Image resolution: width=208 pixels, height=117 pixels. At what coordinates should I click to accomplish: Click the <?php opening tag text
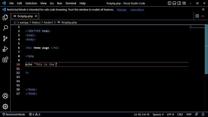coord(30,56)
